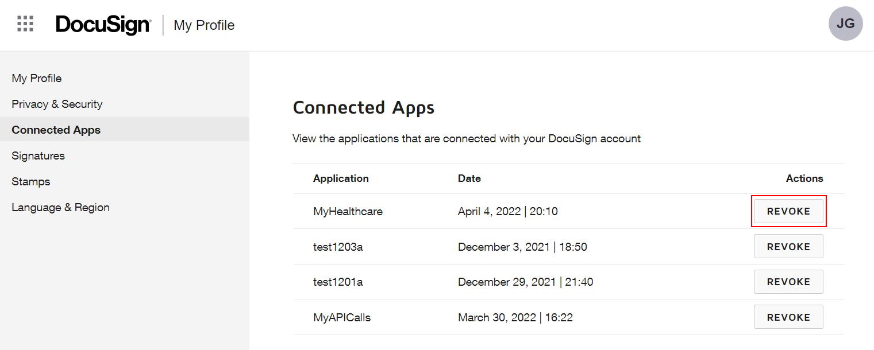Click the Actions column header
This screenshot has width=874, height=350.
(804, 178)
